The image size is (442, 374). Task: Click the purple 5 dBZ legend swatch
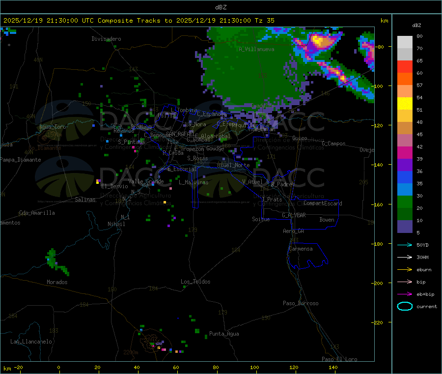coord(405,227)
